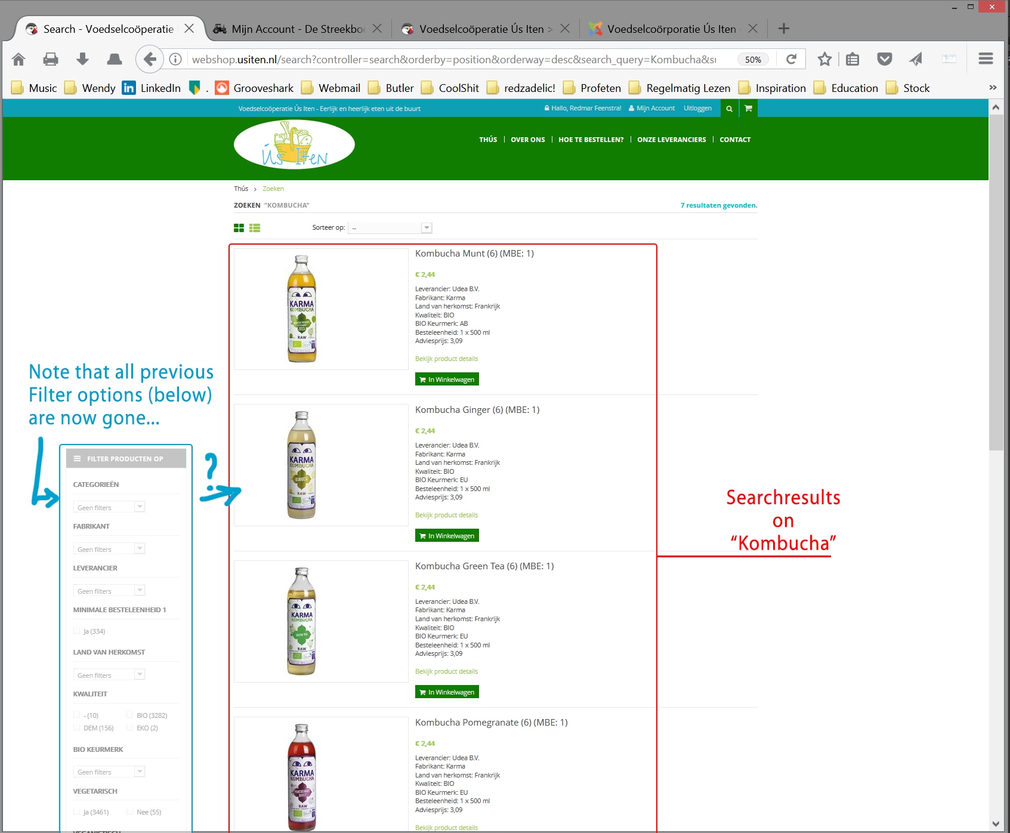Click the scrollbar up arrow
Screen dimensions: 1010x833
(x=996, y=107)
